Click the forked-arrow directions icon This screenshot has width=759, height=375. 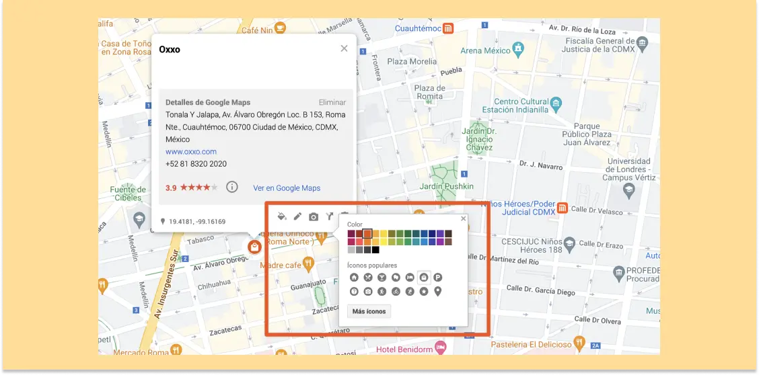(329, 216)
